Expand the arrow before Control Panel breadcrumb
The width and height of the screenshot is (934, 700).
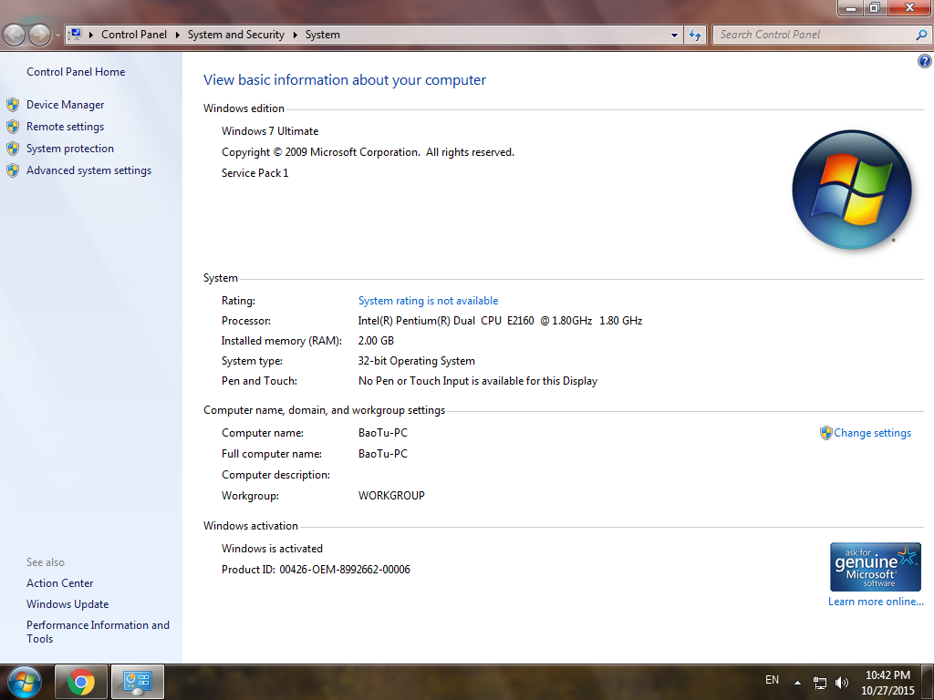point(91,36)
